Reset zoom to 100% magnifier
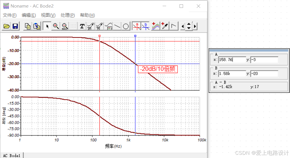The width and height of the screenshot is (290, 158). [64, 26]
